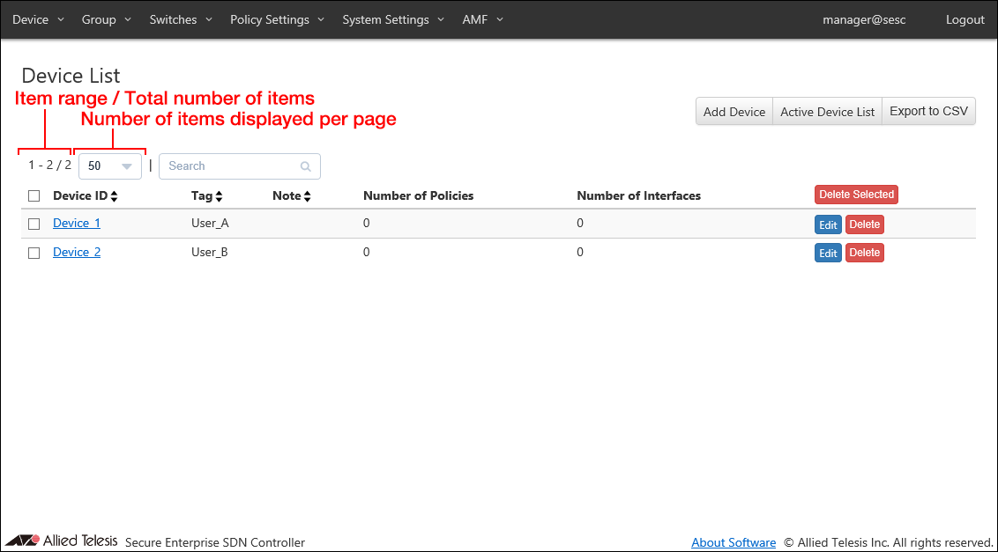Click Edit for Device_1

[x=828, y=225]
